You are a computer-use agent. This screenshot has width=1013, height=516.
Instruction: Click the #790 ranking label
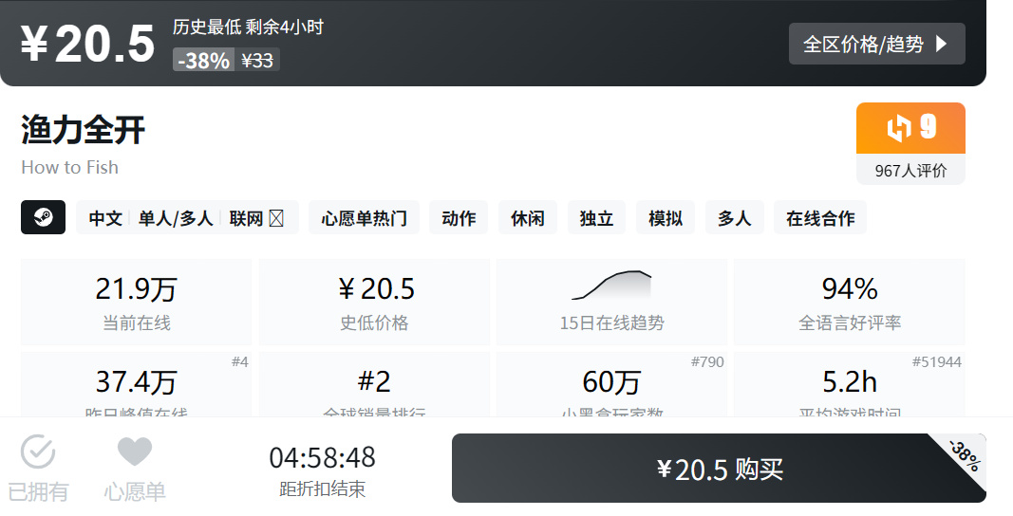pyautogui.click(x=707, y=361)
